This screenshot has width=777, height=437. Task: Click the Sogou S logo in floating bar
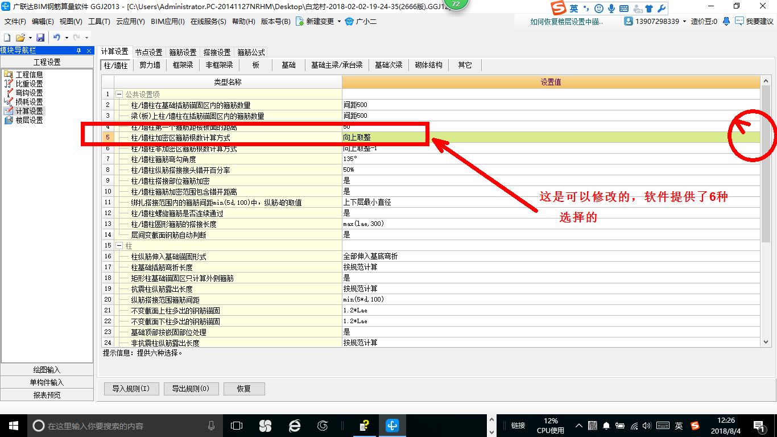click(x=559, y=8)
